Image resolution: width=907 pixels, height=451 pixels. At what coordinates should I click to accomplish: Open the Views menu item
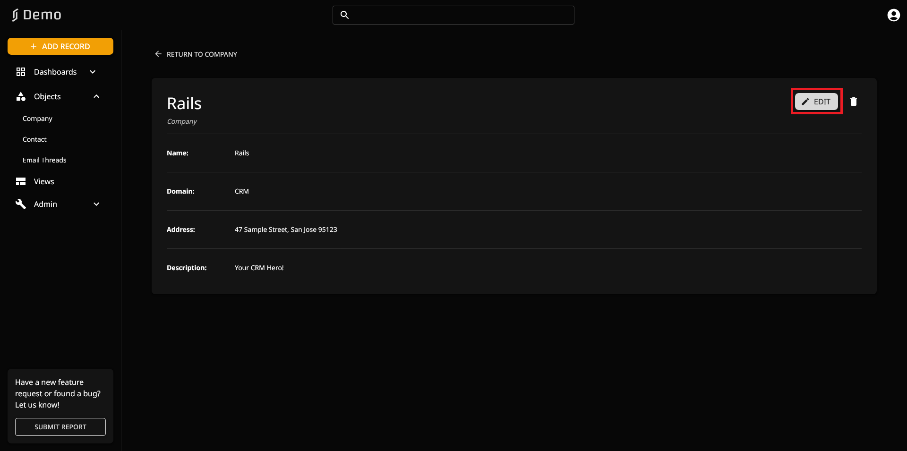point(44,181)
